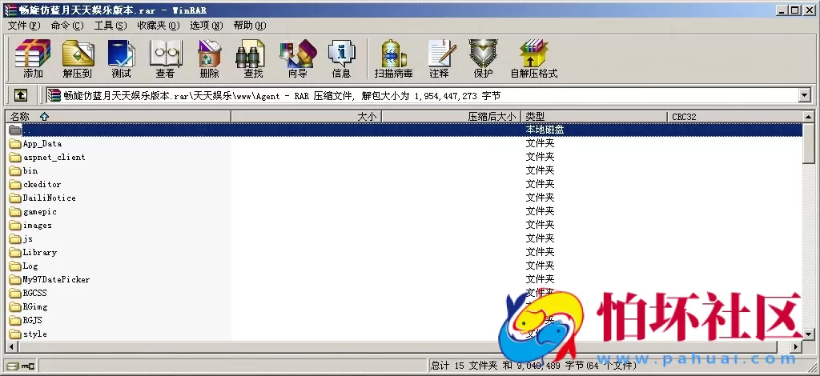Click the 删除 (Delete) toolbar icon
Image resolution: width=820 pixels, height=376 pixels.
[209, 54]
